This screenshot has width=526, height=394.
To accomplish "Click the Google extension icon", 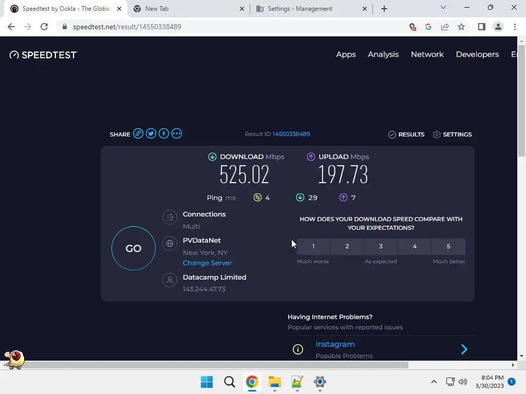I will [x=428, y=27].
